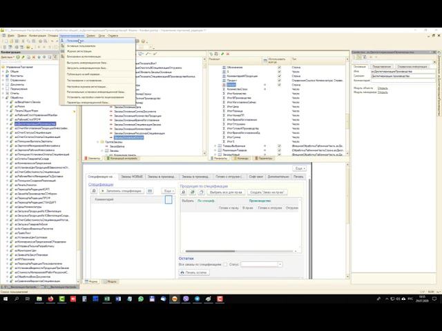Expand Справочники node in configuration tree
Image resolution: width=442 pixels, height=331 pixels.
click(3, 80)
